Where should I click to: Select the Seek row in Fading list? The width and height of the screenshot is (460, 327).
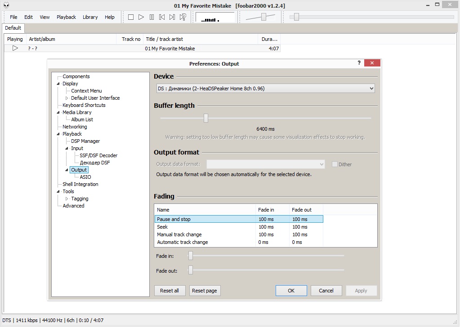coord(162,227)
